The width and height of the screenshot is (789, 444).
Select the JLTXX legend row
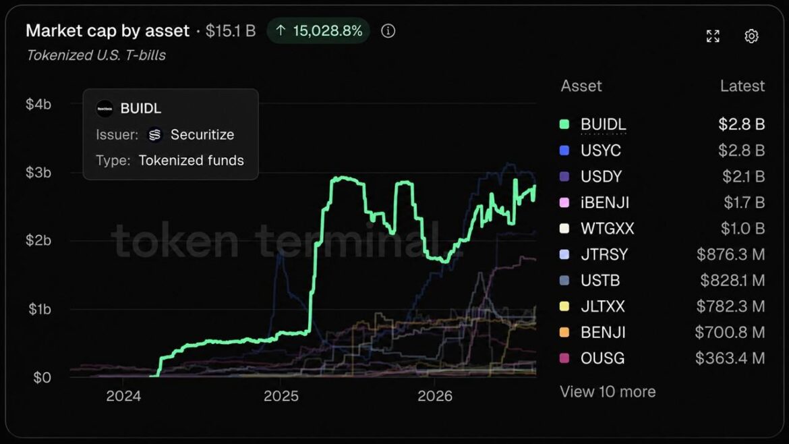click(x=662, y=306)
